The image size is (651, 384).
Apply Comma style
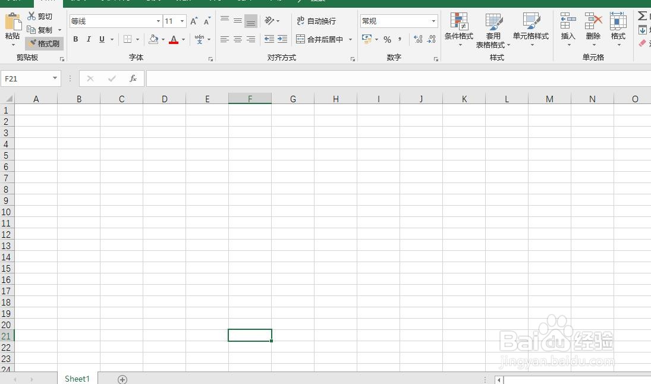coord(400,39)
